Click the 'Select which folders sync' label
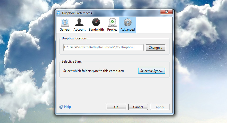 pyautogui.click(x=94, y=71)
